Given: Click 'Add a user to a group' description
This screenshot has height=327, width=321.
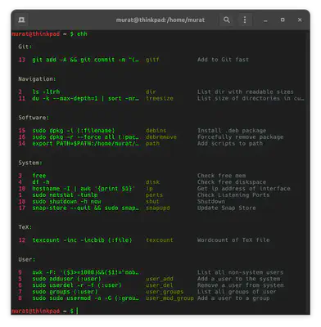Looking at the screenshot, I should (x=233, y=298).
